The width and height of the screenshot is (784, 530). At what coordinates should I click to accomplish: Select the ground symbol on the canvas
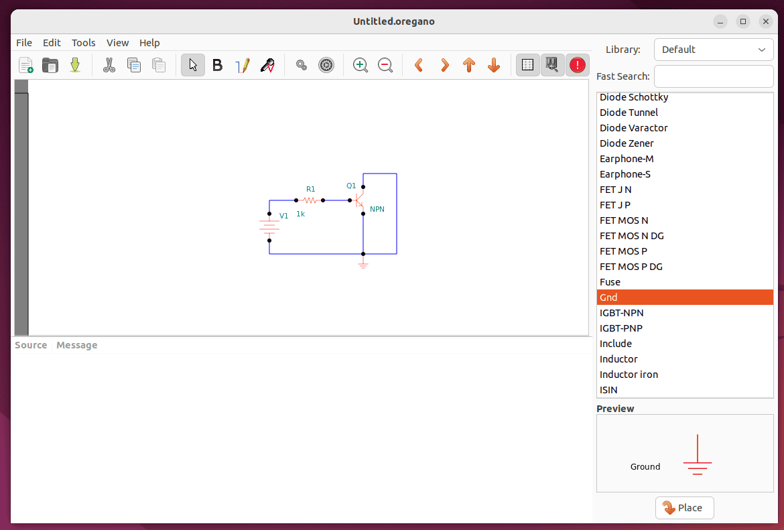pos(363,263)
